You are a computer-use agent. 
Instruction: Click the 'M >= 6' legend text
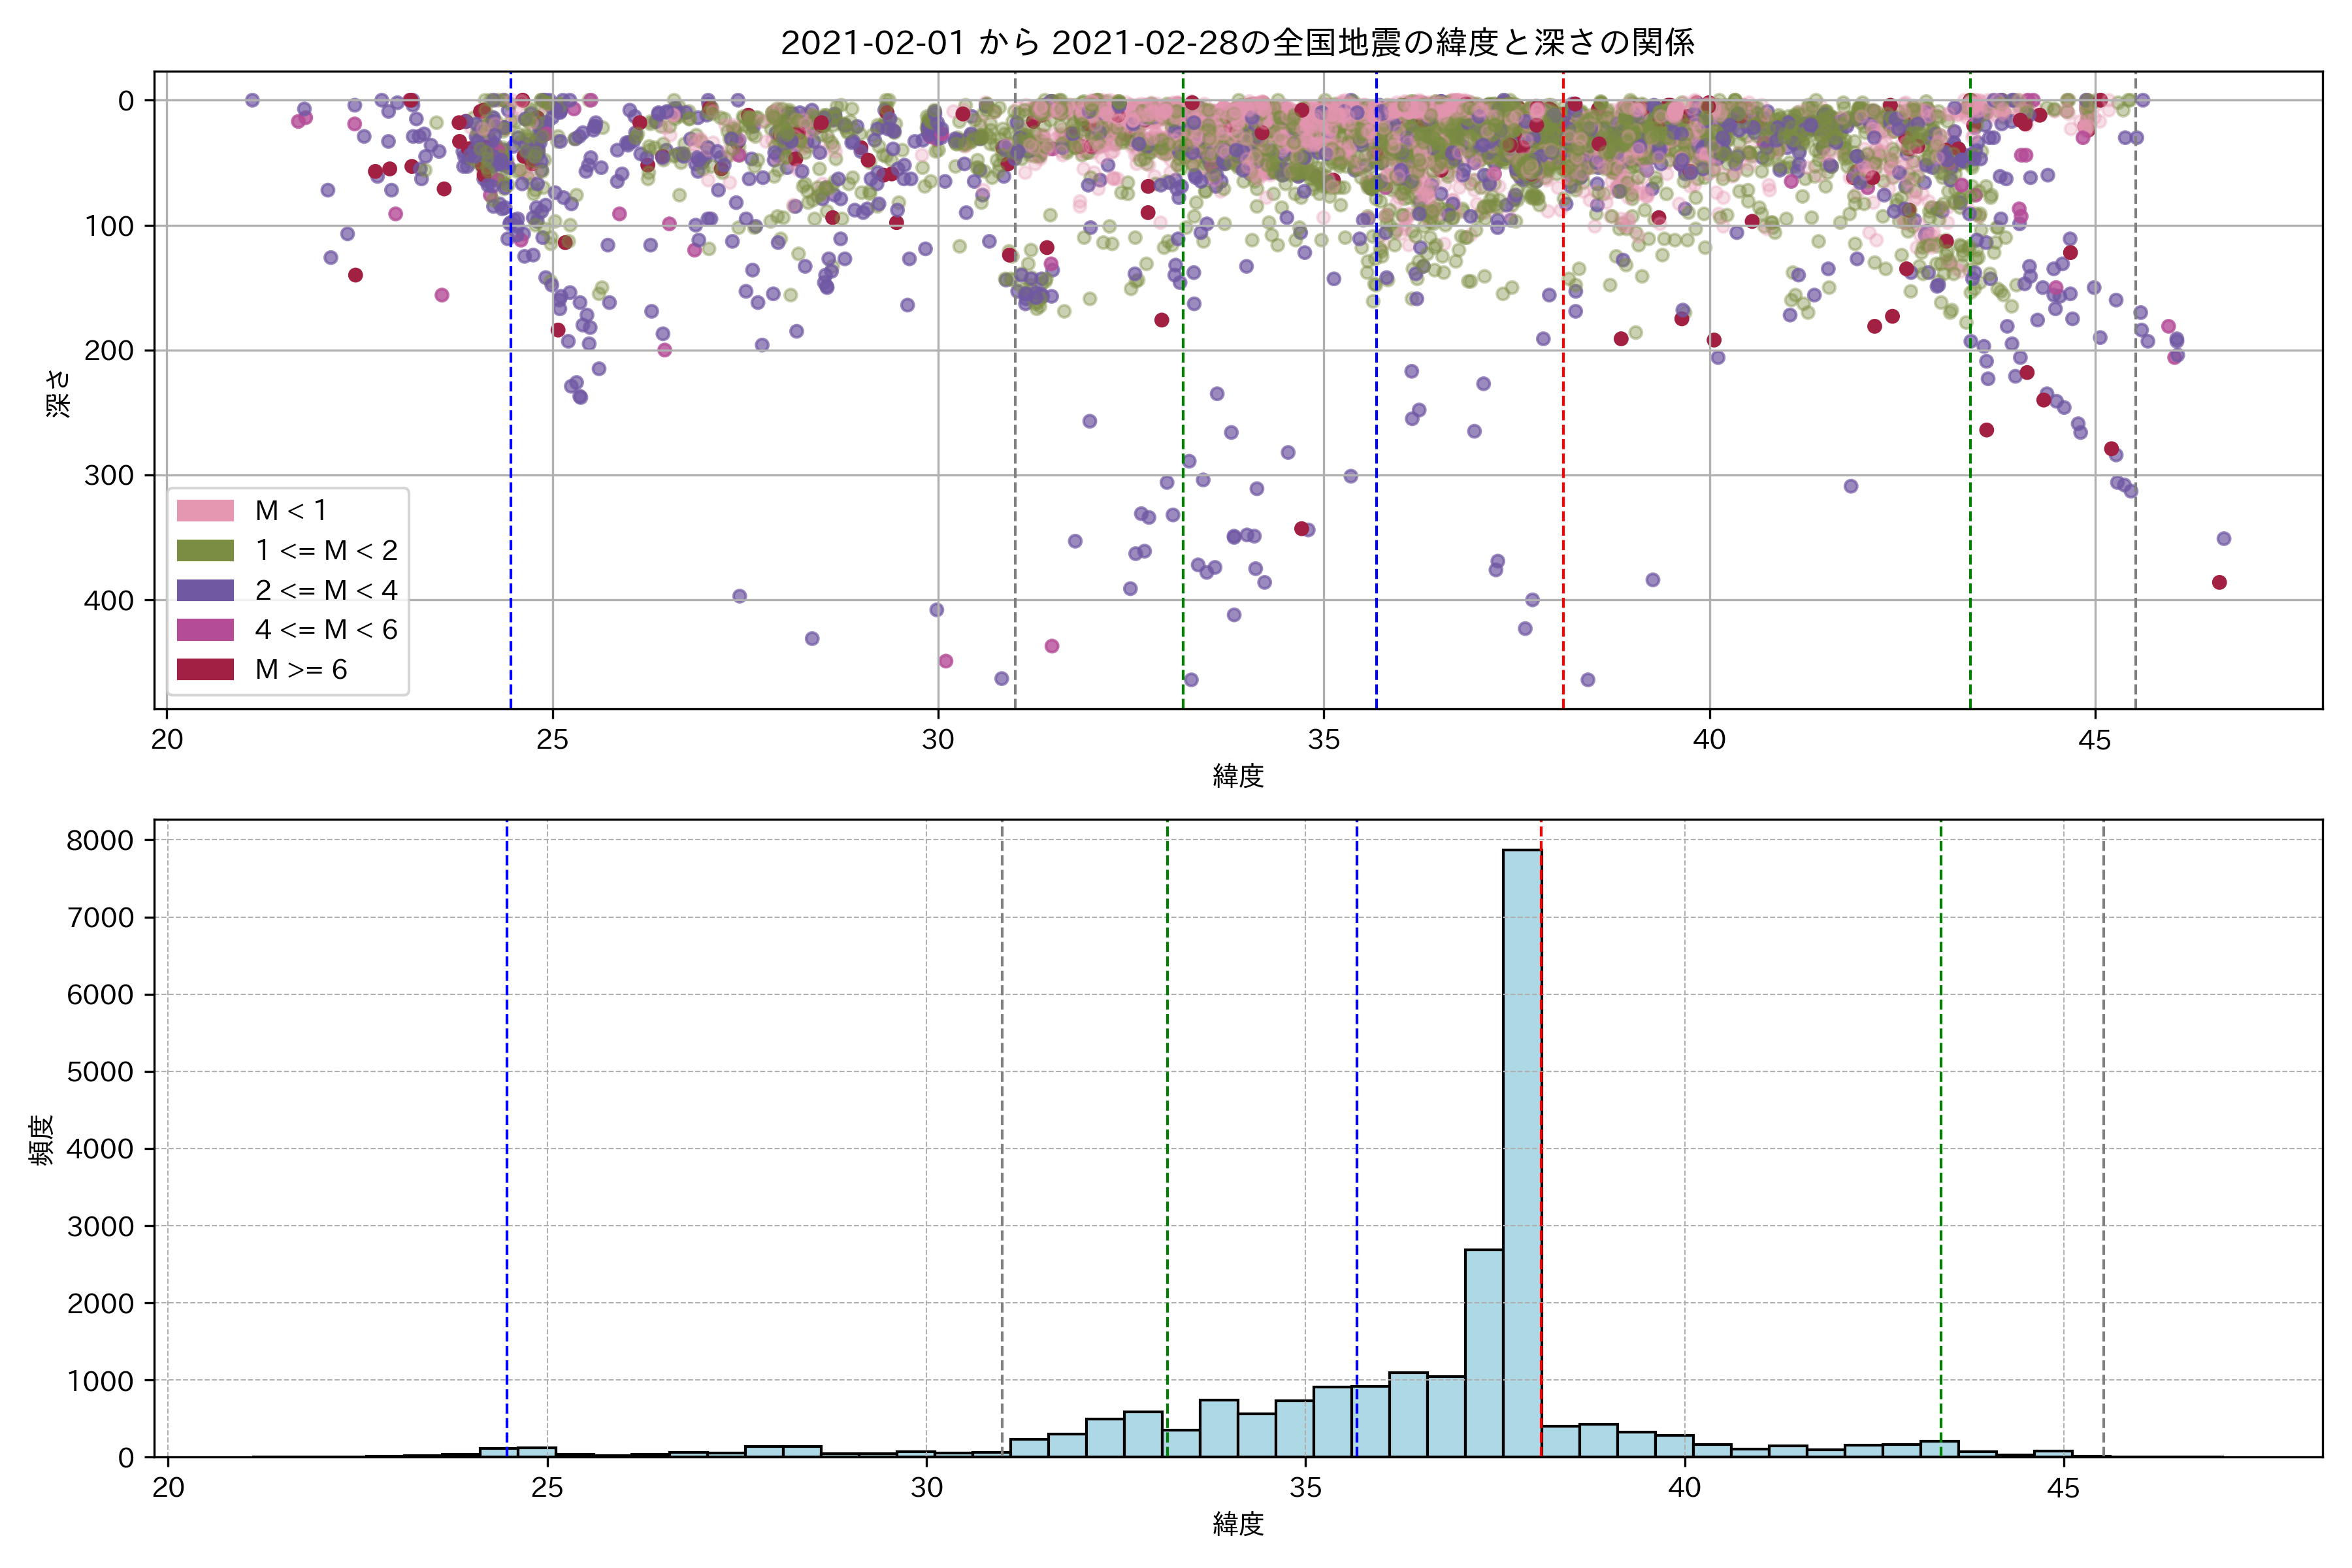[x=301, y=670]
